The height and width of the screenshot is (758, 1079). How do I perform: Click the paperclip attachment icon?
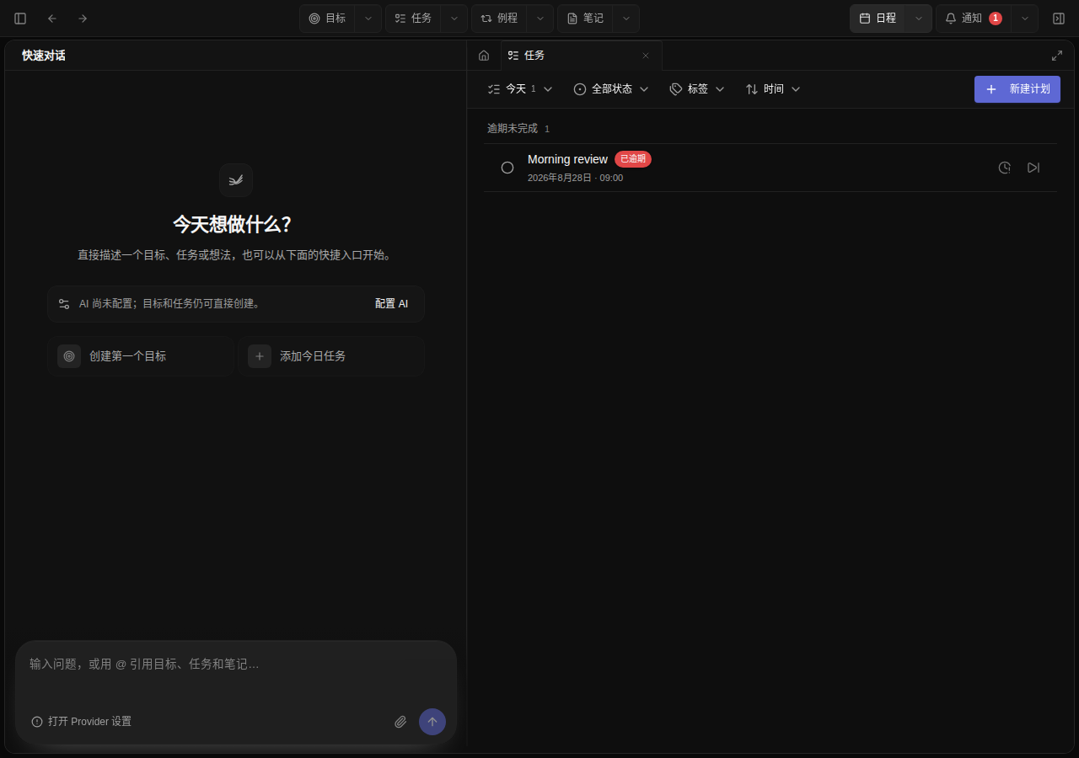(x=400, y=722)
